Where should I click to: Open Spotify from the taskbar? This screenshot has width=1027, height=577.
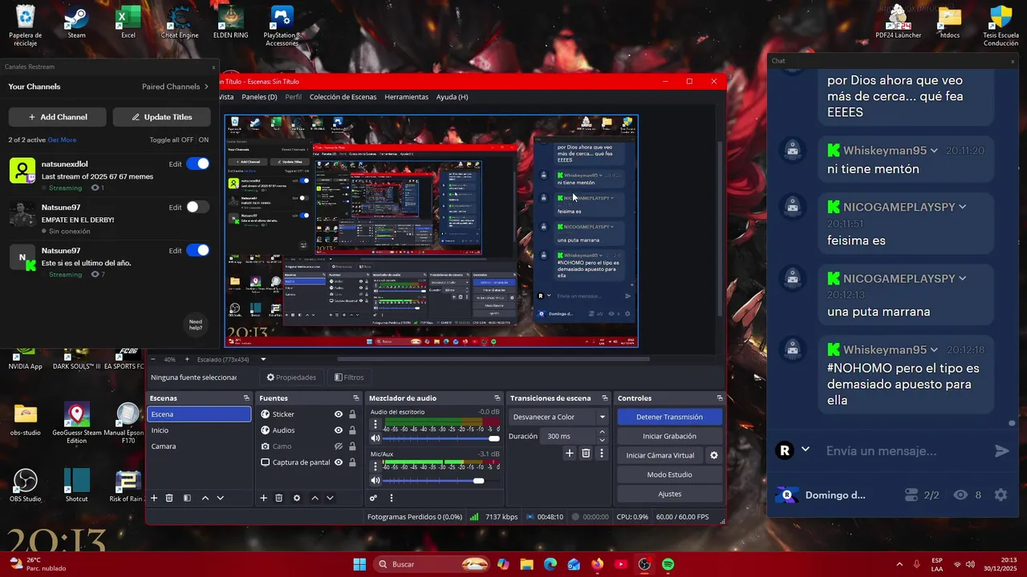pyautogui.click(x=668, y=564)
